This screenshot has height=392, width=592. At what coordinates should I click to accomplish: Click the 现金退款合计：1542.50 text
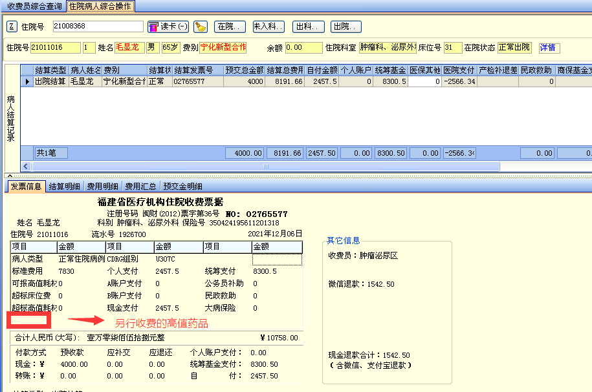pyautogui.click(x=369, y=355)
